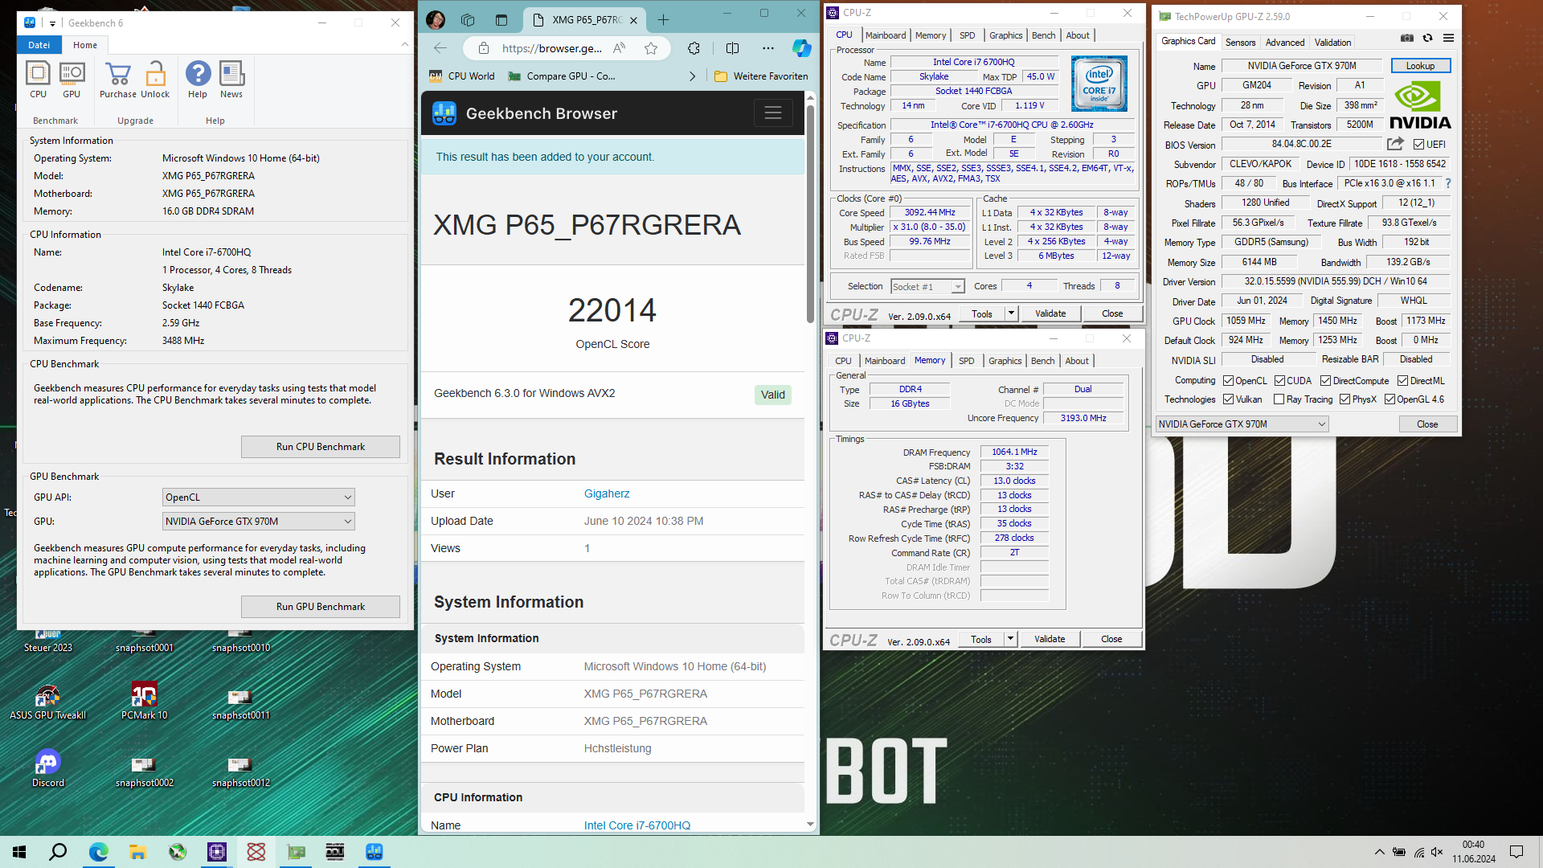Open Intel Core i7-6700HQ link
Screen dimensions: 1543x868
(637, 825)
